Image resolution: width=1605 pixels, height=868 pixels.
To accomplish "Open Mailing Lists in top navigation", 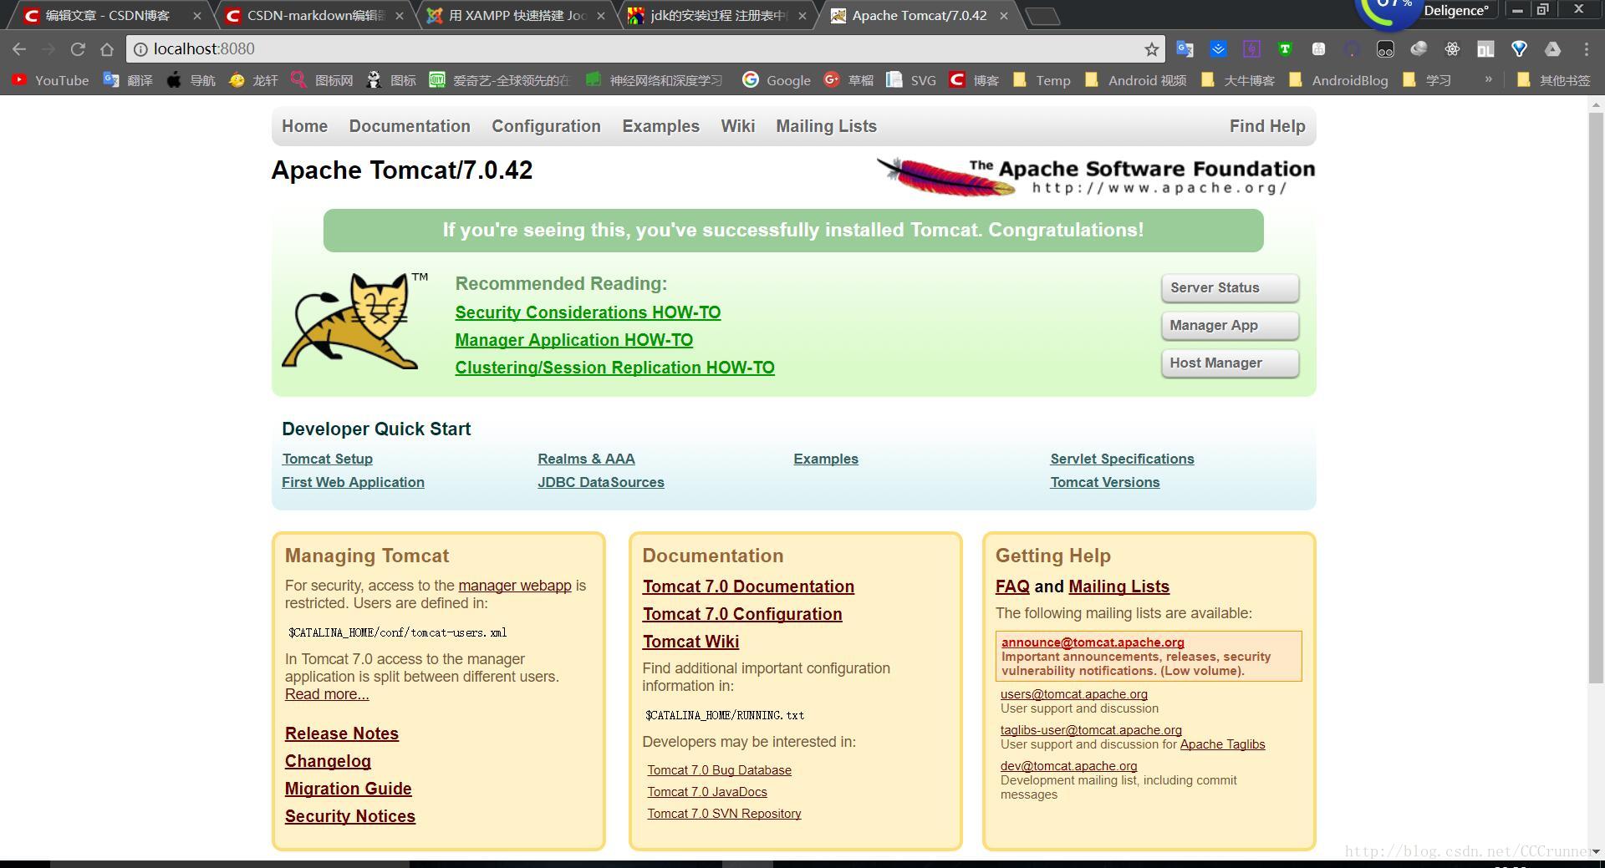I will click(x=826, y=126).
